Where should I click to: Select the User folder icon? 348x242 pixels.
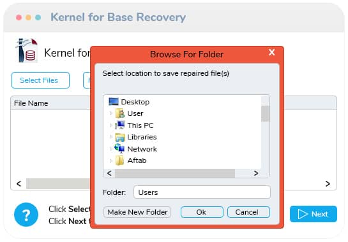click(x=120, y=113)
